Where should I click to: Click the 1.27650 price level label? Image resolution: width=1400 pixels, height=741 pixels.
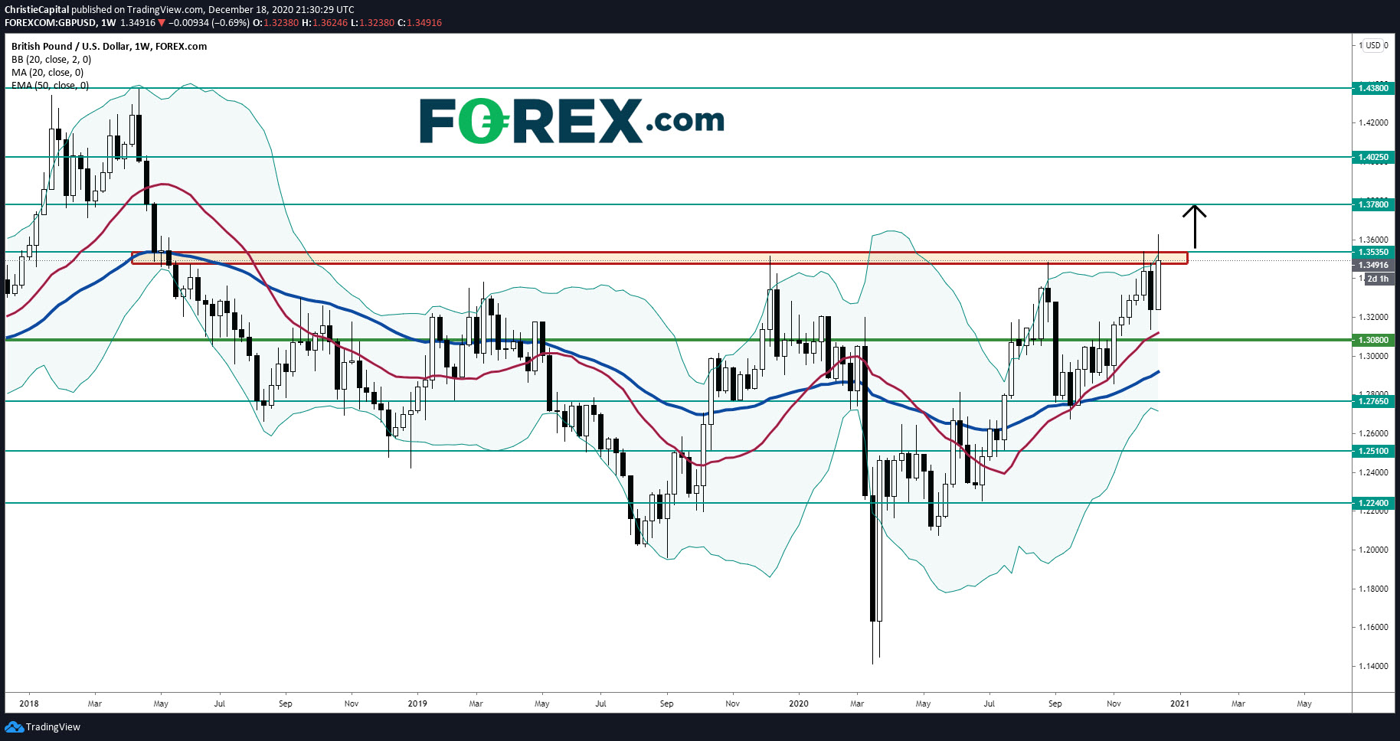pos(1372,401)
